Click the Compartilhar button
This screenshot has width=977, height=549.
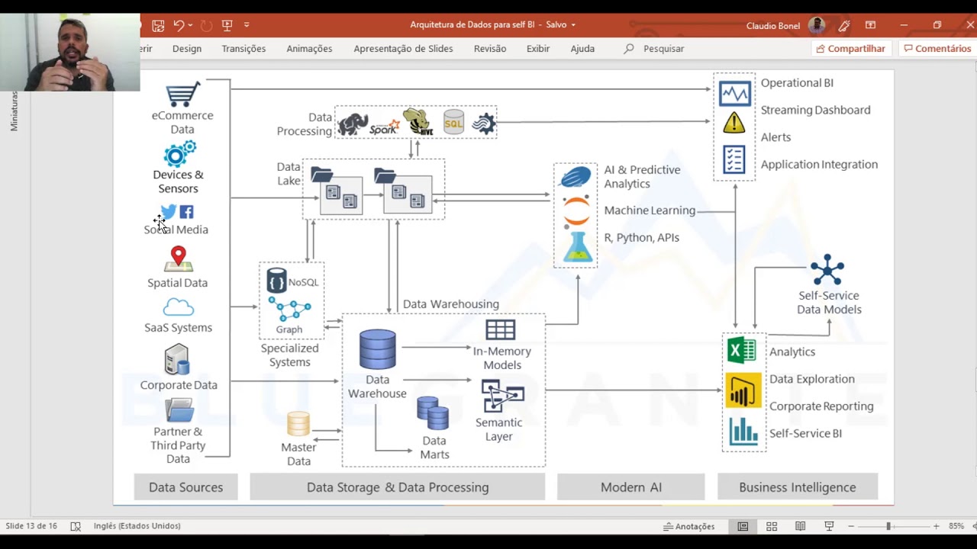click(850, 49)
